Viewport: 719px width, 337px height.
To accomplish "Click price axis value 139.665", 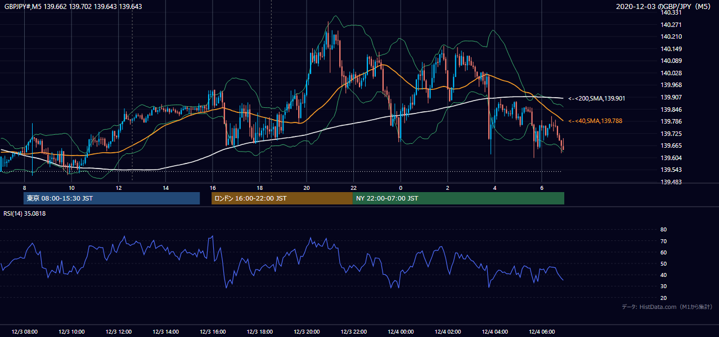I will coord(671,146).
